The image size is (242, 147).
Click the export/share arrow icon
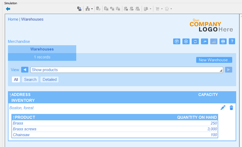204,42
